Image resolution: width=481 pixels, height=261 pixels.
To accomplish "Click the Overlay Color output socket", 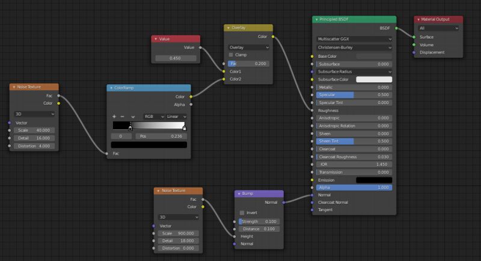I will click(x=273, y=37).
